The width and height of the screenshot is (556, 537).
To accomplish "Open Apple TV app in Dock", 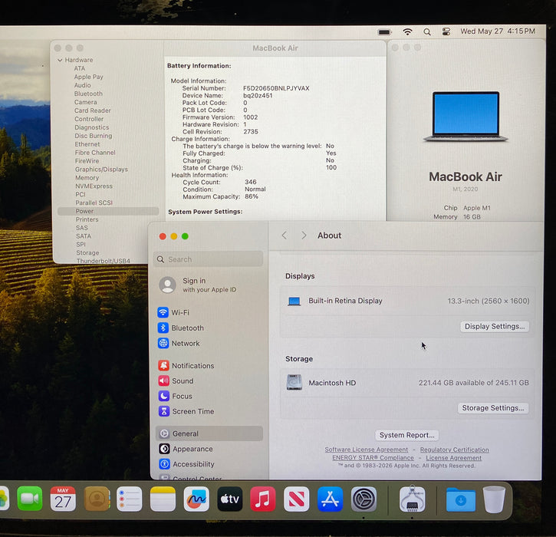I will [230, 499].
